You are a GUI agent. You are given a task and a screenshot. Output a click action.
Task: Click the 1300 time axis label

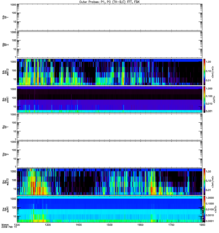pyautogui.click(x=48, y=225)
